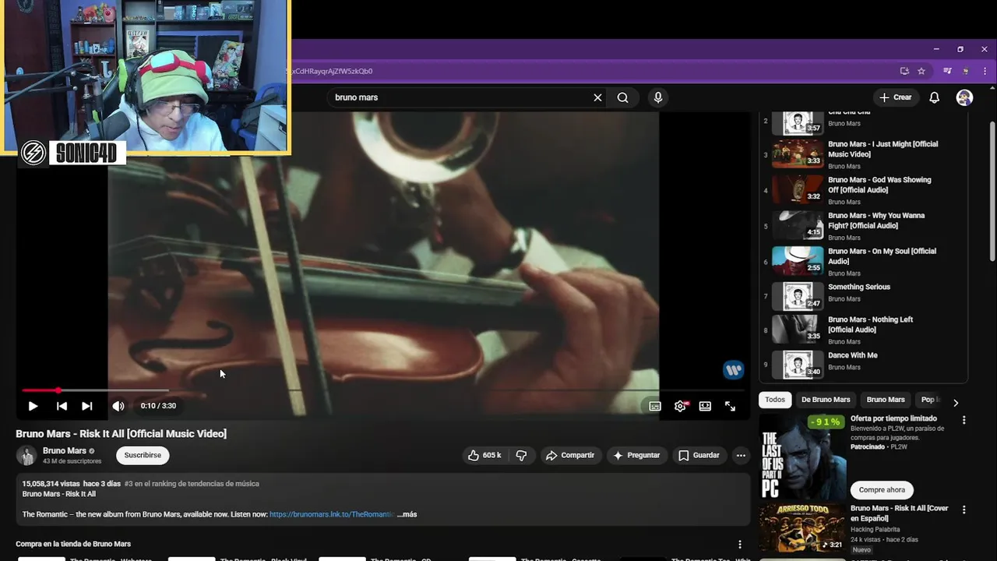Click the search magnifier button
Viewport: 997px width, 561px height.
623,97
